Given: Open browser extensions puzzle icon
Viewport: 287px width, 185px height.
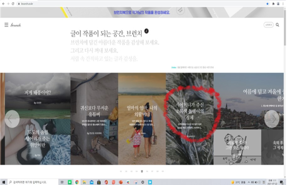Looking at the screenshot, I should 273,4.
